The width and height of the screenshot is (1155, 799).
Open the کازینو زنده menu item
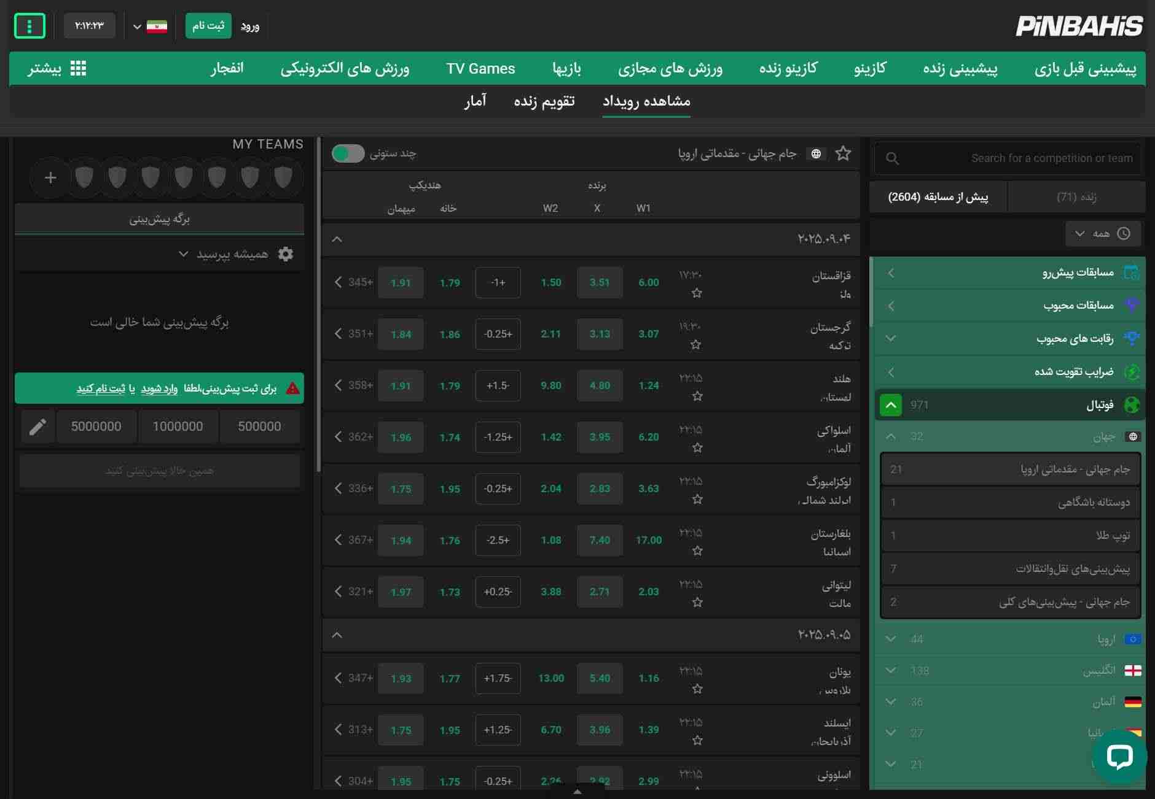coord(788,69)
